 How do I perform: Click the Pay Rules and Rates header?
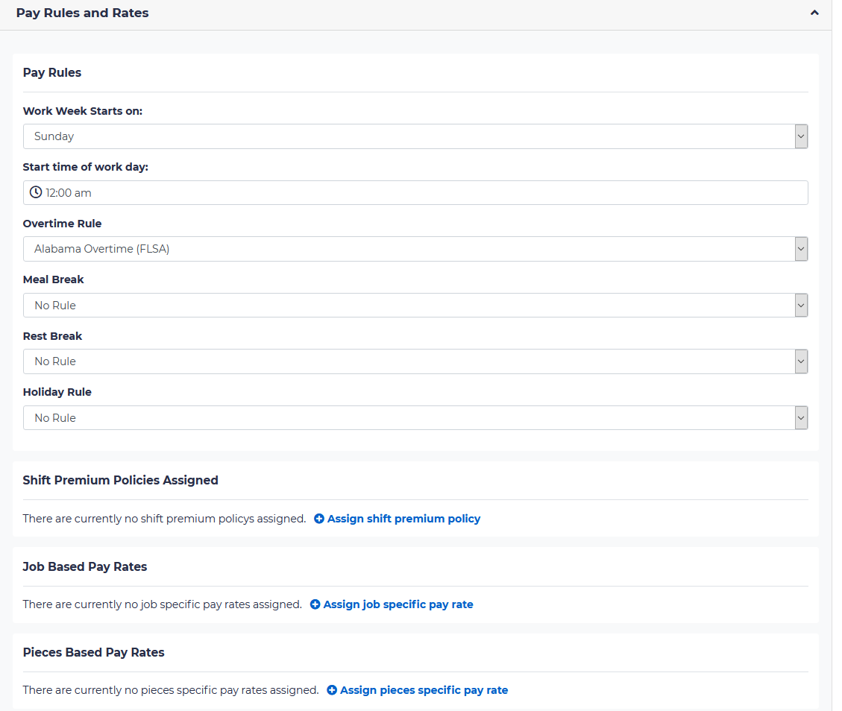coord(82,13)
